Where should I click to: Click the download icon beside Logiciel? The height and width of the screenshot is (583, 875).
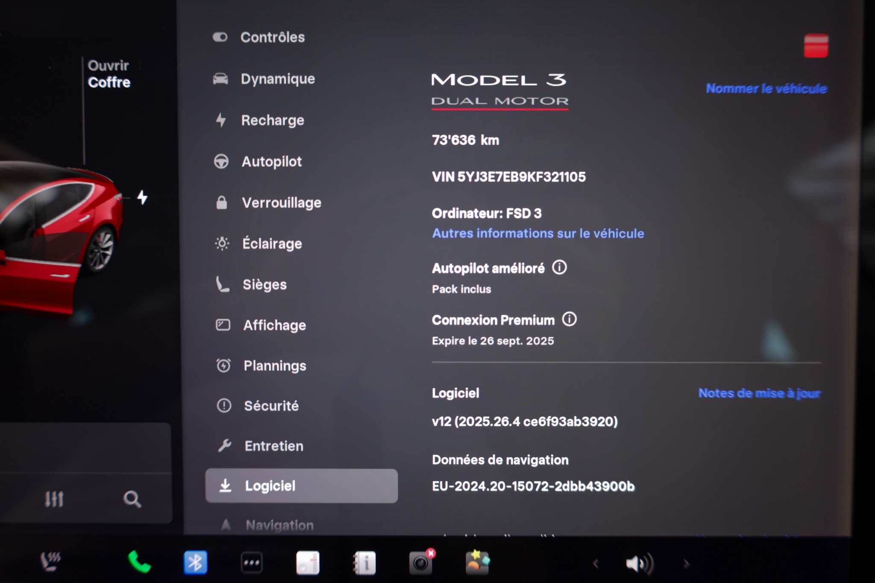[226, 486]
